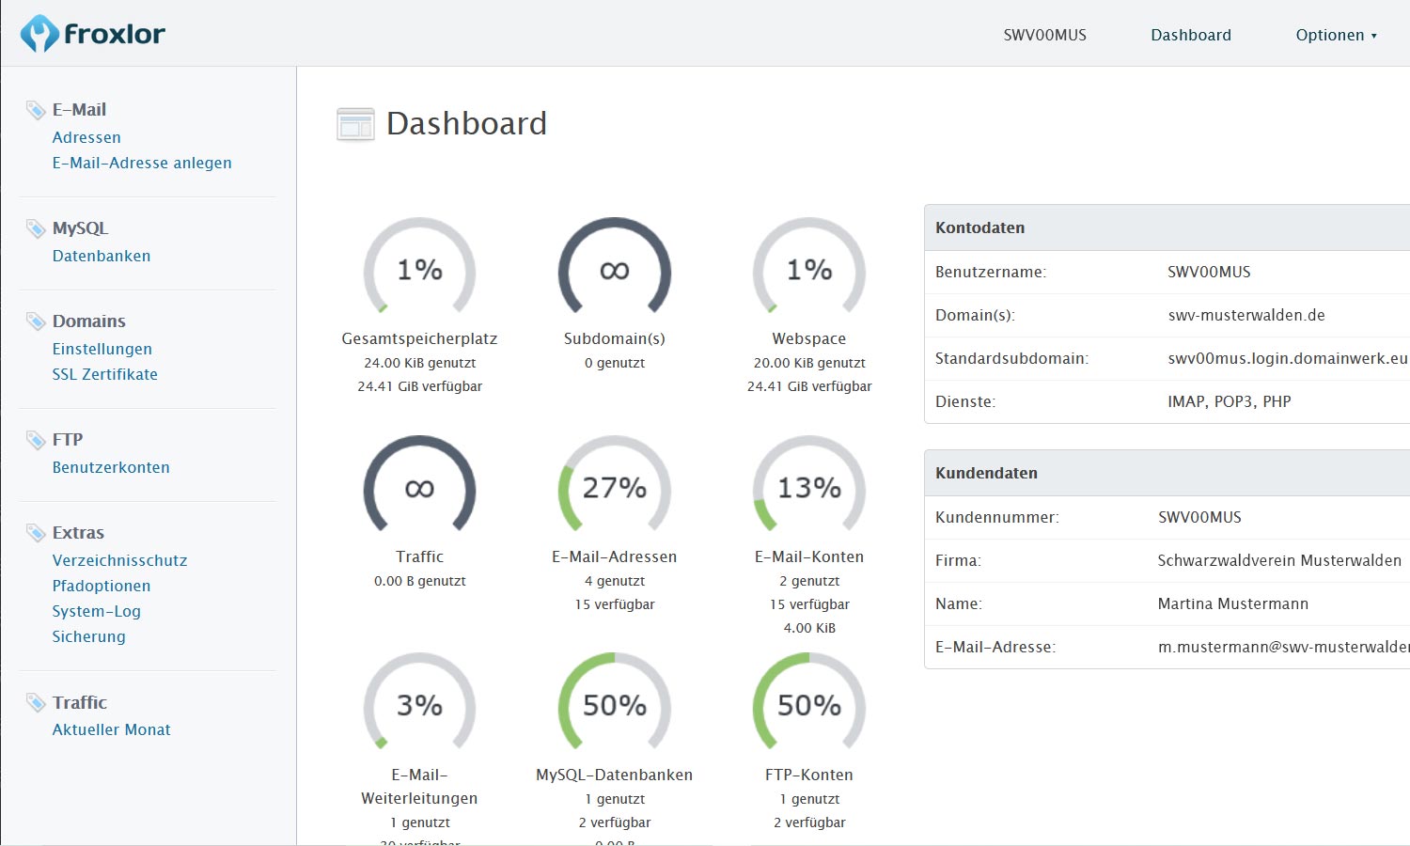This screenshot has width=1410, height=846.
Task: Click the tag icon beside Extras
Action: click(36, 533)
